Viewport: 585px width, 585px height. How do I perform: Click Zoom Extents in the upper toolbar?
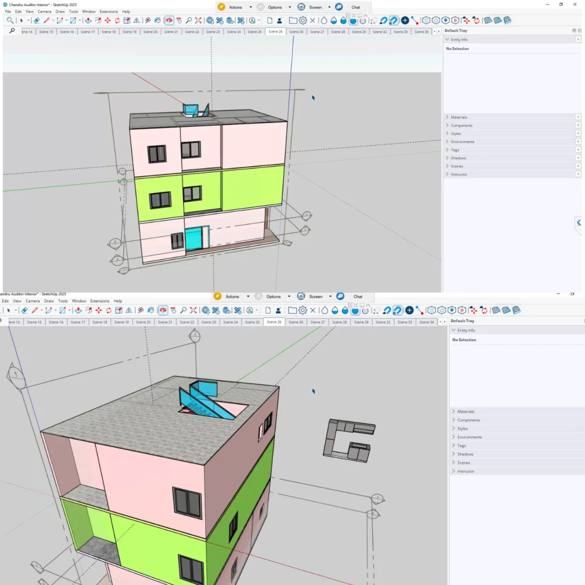pyautogui.click(x=198, y=21)
